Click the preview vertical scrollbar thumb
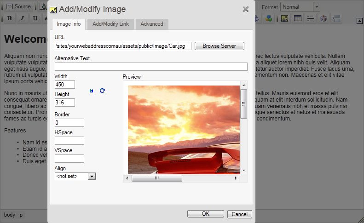The width and height of the screenshot is (364, 223). point(243,104)
